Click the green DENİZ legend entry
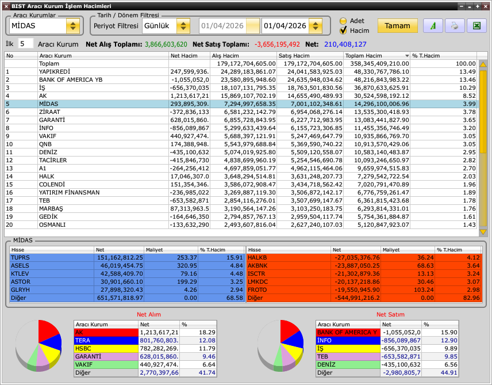 pos(348,365)
